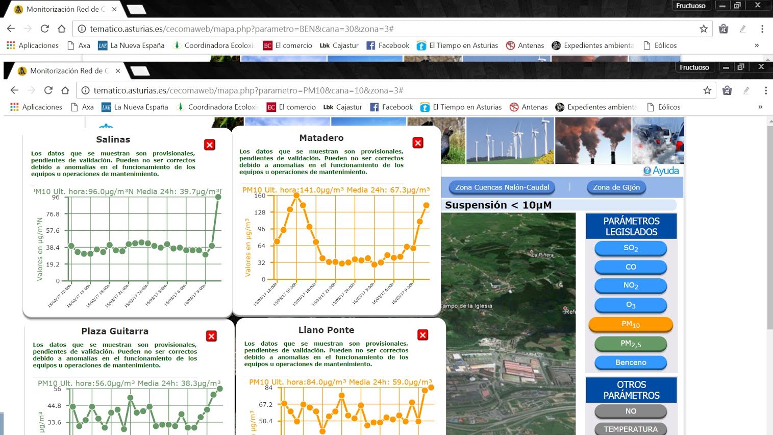Screen dimensions: 773x435
Task: Select the PM10 orange parameter button
Action: pyautogui.click(x=631, y=324)
